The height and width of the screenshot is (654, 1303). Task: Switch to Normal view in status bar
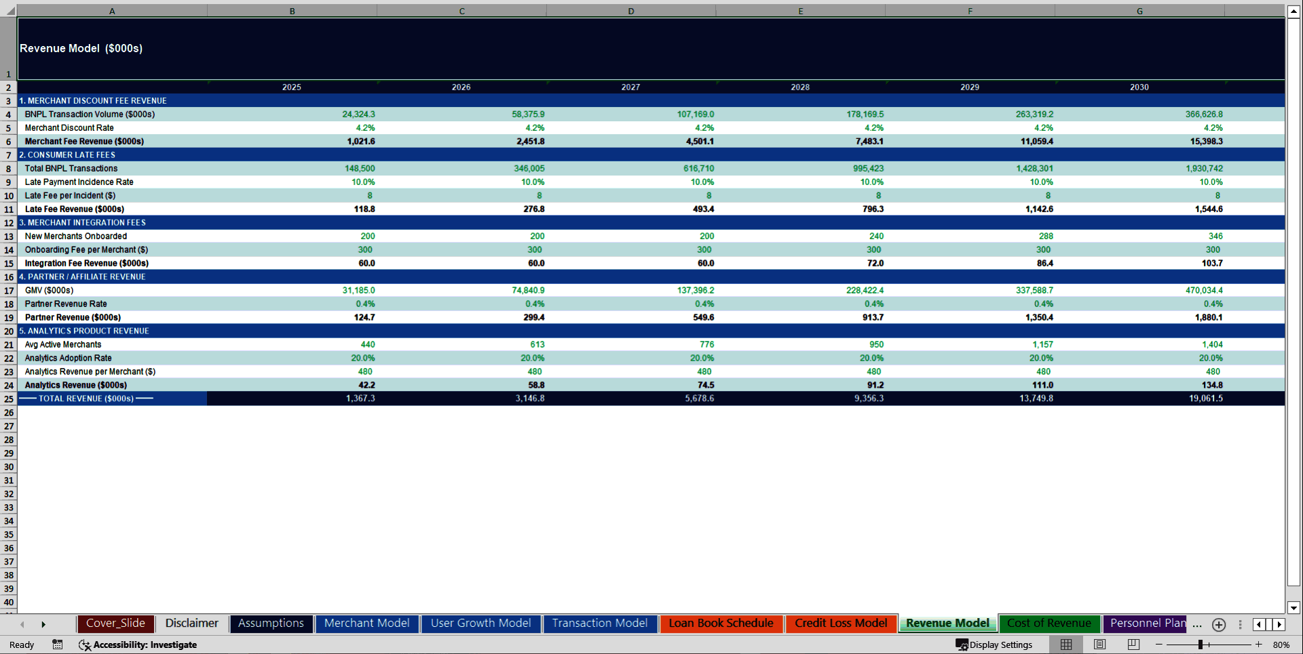click(1065, 645)
